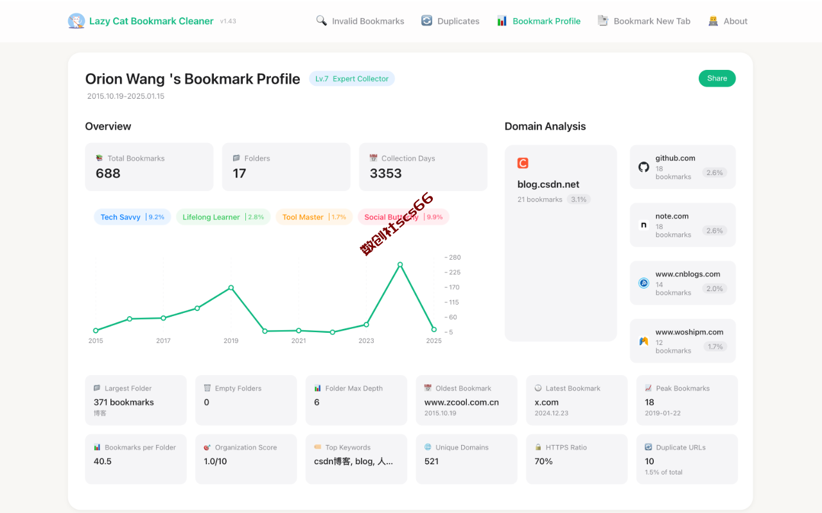Click the 688 total bookmarks value

click(x=108, y=173)
